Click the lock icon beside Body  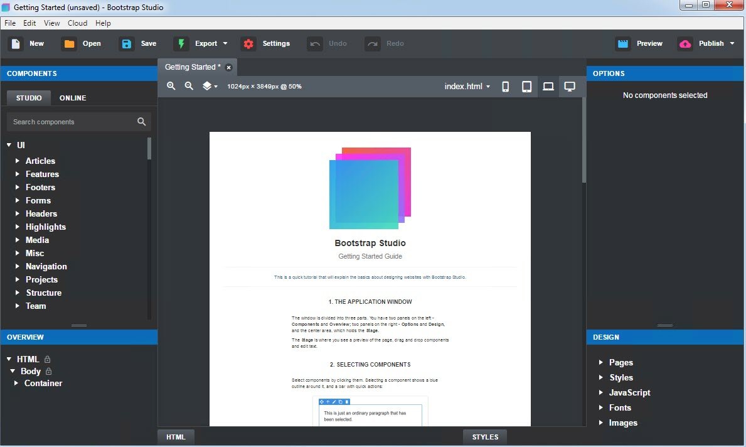pos(48,371)
